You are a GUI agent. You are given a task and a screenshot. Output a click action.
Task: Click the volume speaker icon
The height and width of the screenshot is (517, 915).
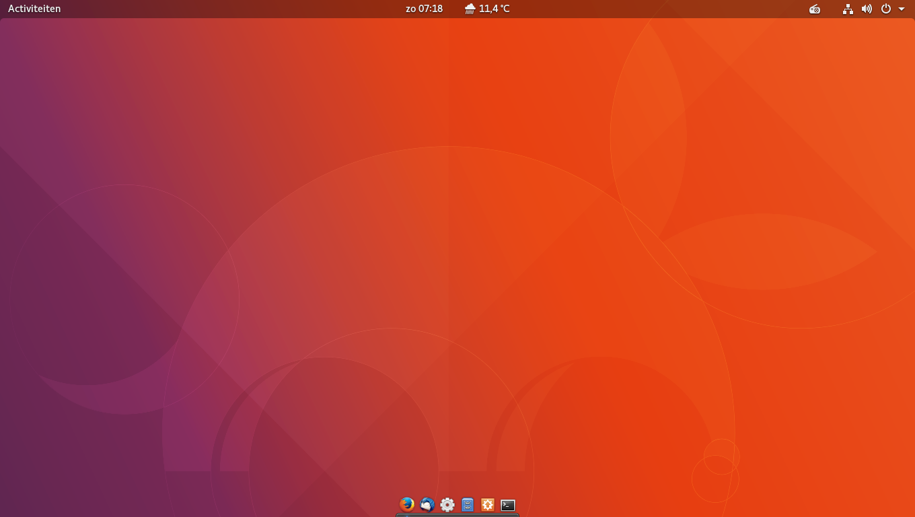(867, 9)
